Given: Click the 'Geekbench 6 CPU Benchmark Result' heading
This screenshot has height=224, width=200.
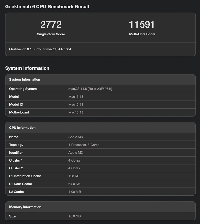Looking at the screenshot, I should (47, 7).
